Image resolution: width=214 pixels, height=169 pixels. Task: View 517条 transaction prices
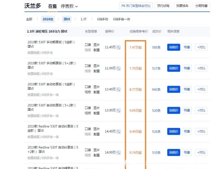click(156, 68)
